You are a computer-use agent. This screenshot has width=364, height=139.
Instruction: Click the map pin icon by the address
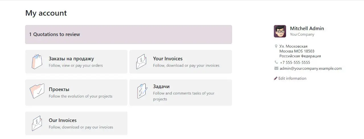[x=276, y=46]
